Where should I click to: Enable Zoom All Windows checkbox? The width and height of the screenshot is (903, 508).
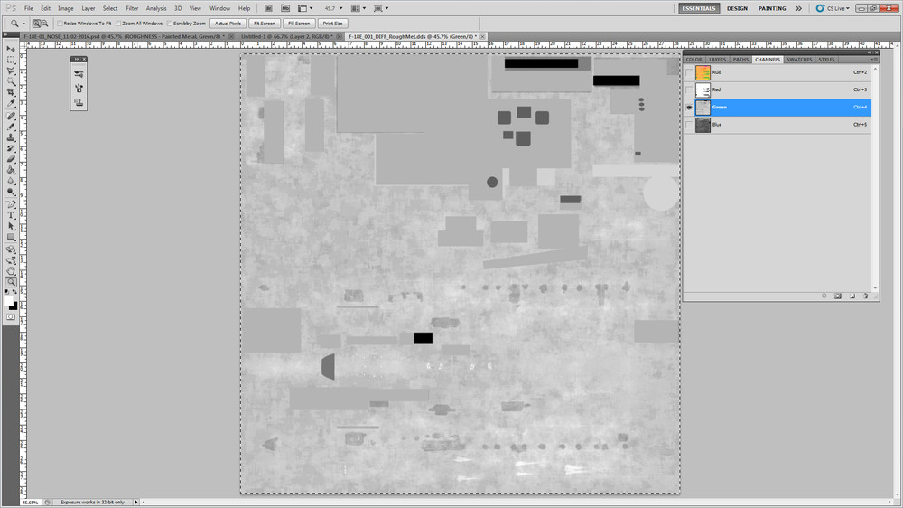point(118,24)
